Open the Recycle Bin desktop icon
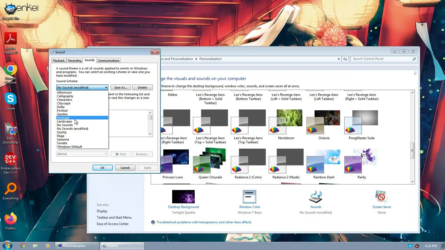The width and height of the screenshot is (445, 250). tap(11, 11)
